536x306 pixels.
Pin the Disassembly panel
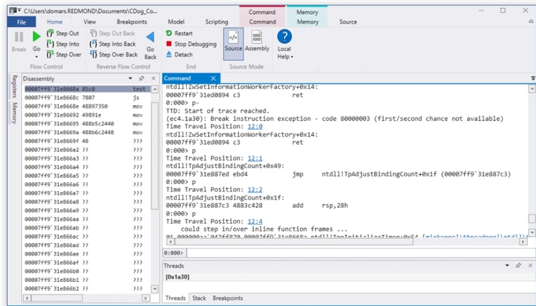141,78
